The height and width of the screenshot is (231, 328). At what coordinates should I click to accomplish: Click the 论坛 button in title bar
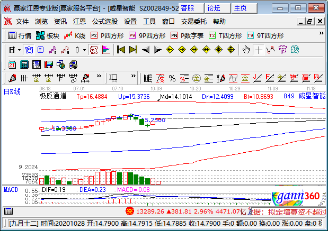pyautogui.click(x=218, y=8)
